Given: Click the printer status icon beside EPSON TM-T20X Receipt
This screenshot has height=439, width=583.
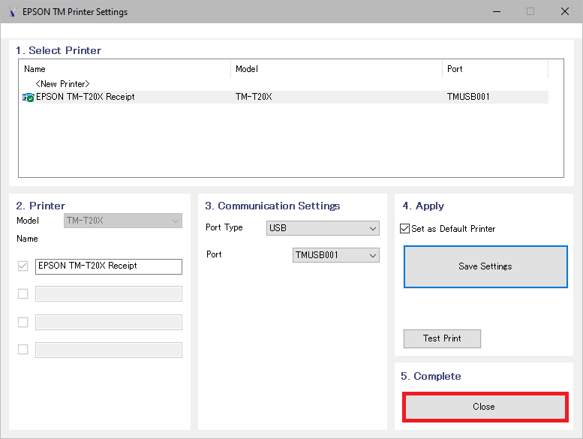Looking at the screenshot, I should click(29, 98).
